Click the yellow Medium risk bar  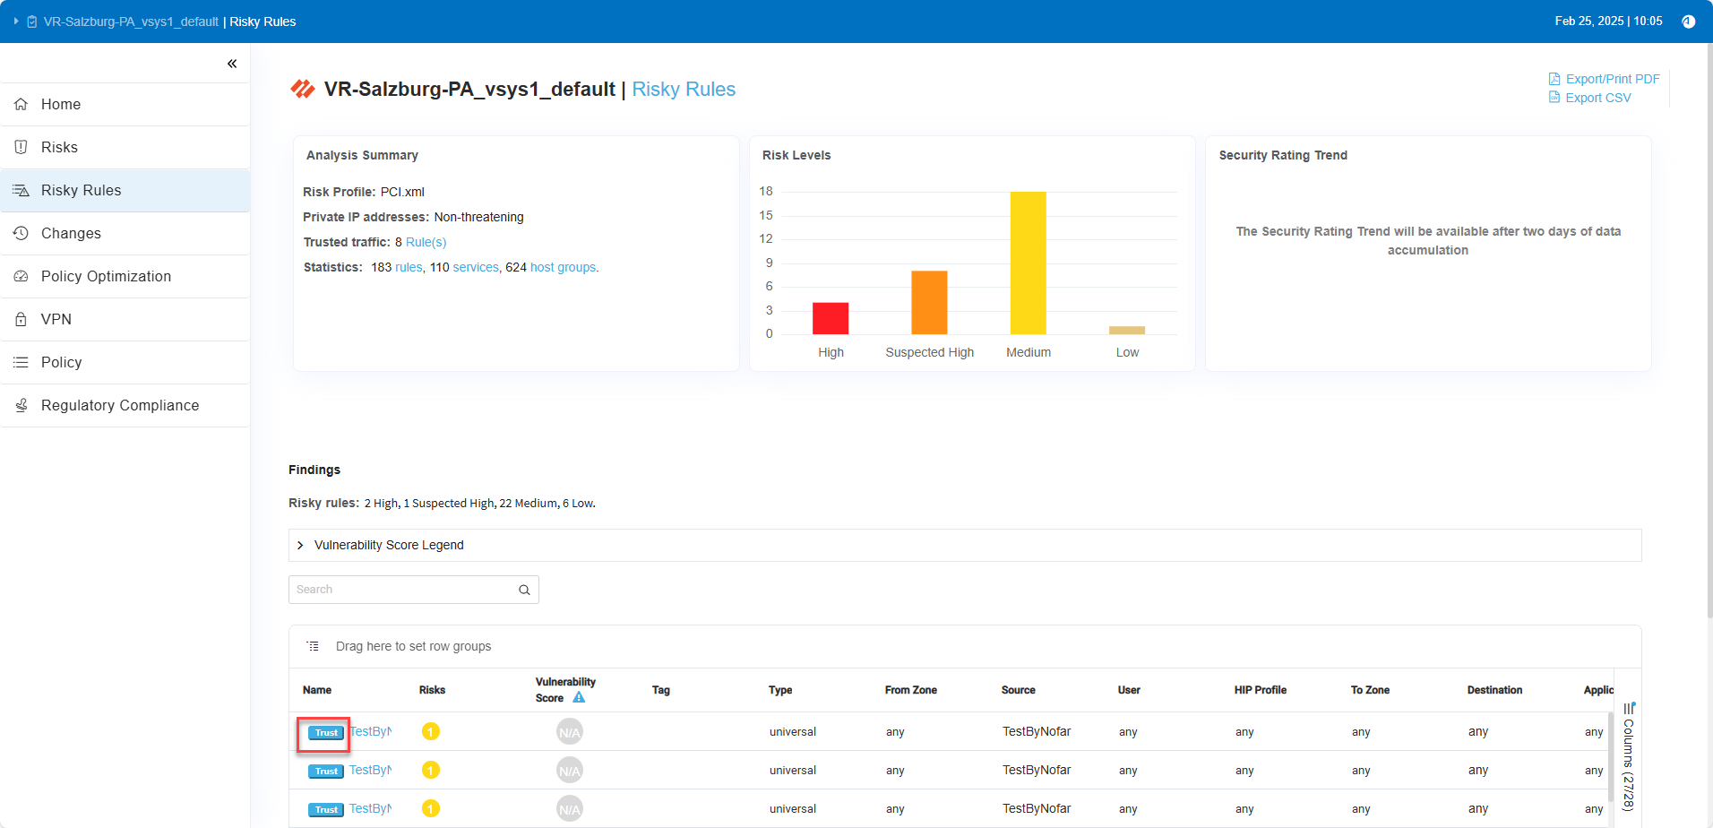[1028, 263]
